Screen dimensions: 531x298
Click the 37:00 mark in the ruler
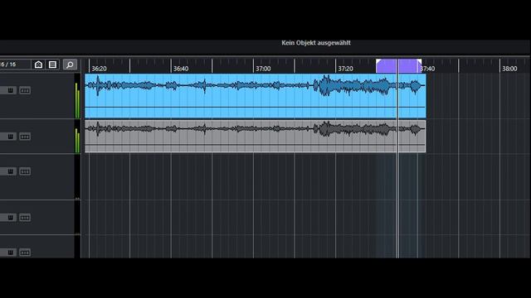point(263,69)
